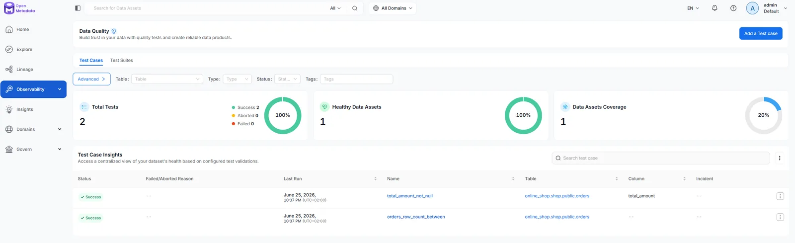Click the Data Assets Coverage icon
795x243 pixels.
coord(565,107)
